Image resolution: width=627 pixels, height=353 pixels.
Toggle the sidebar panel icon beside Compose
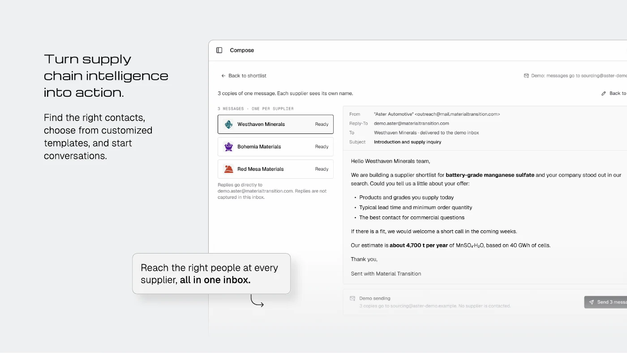coord(219,50)
